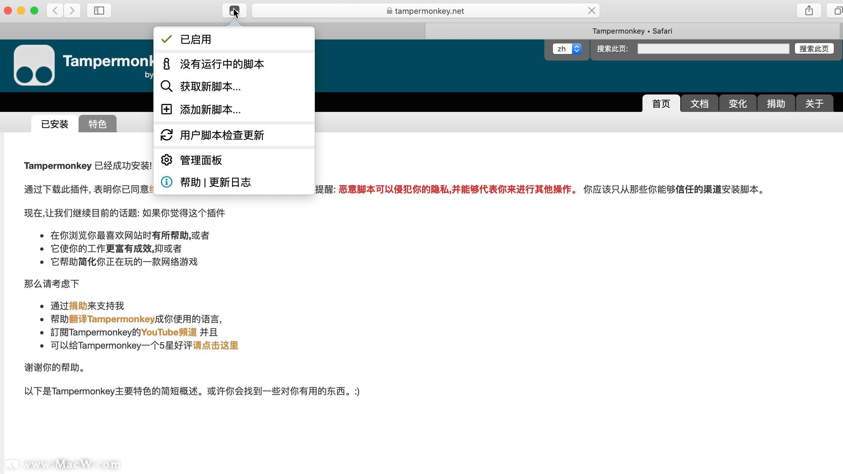Select the 特色 sub-tab
Viewport: 843px width, 474px height.
(x=97, y=124)
